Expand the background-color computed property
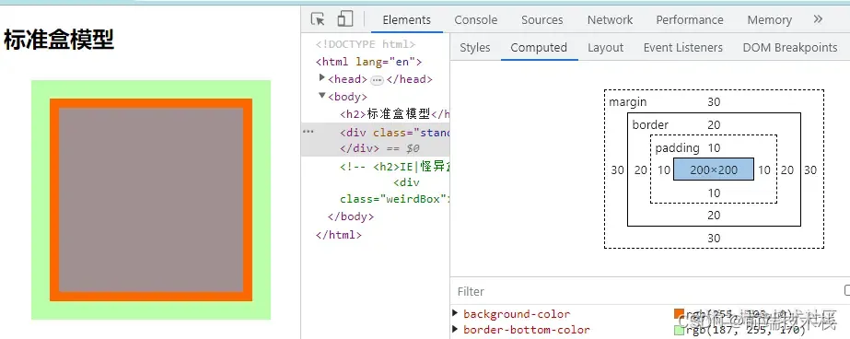Image resolution: width=850 pixels, height=339 pixels. point(455,313)
